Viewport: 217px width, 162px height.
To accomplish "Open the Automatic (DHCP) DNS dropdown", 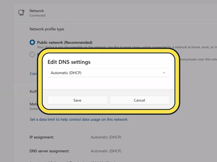I will pos(108,73).
